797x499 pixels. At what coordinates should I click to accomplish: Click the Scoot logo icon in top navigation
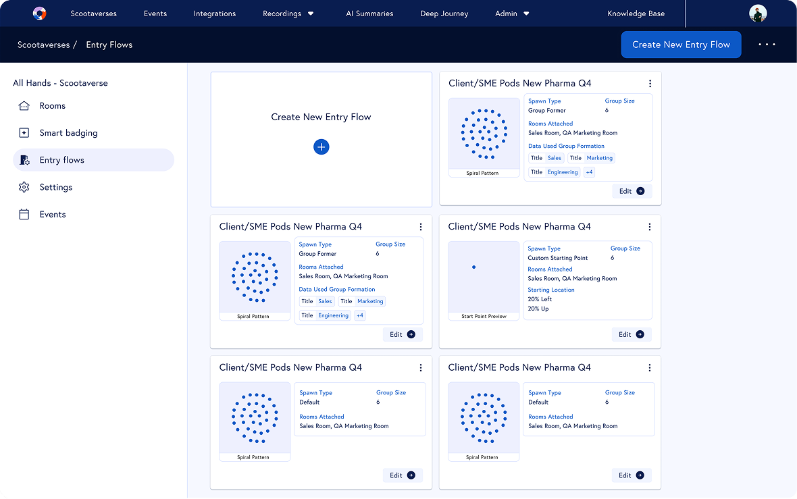pyautogui.click(x=40, y=14)
